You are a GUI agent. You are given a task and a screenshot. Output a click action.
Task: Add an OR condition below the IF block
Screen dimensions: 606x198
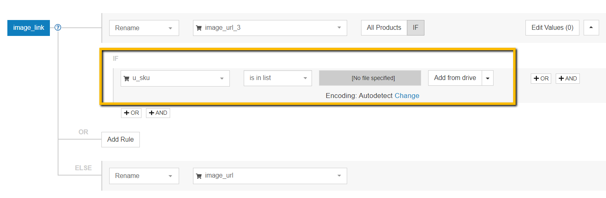[131, 113]
